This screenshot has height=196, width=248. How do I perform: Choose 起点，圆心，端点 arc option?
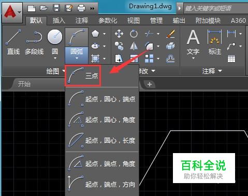tap(102, 99)
